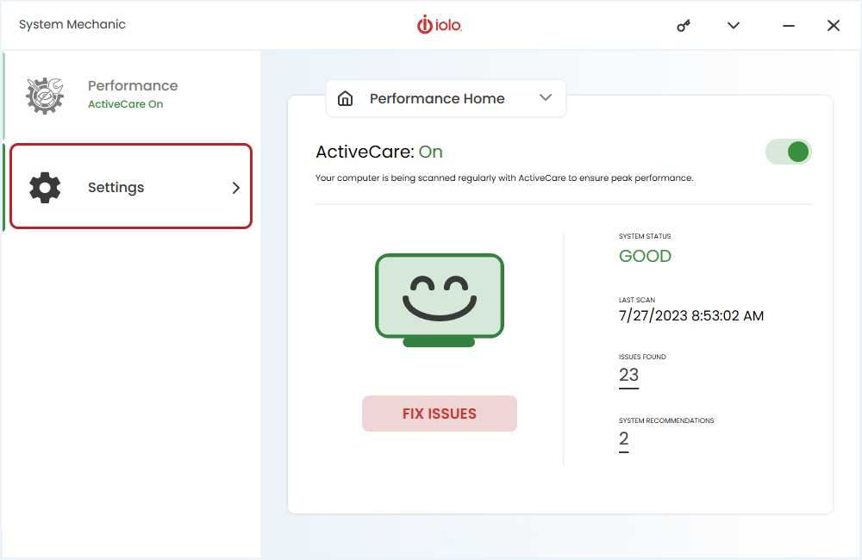Click the smiling monitor status icon
This screenshot has width=862, height=560.
pos(440,300)
